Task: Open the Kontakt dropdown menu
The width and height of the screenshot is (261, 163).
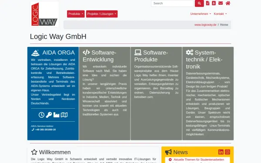Action: 220,14
